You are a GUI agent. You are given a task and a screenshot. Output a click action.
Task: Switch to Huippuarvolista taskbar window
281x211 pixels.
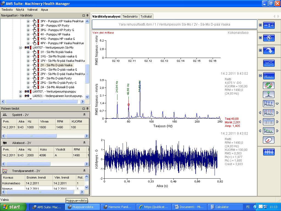[x=82, y=207]
